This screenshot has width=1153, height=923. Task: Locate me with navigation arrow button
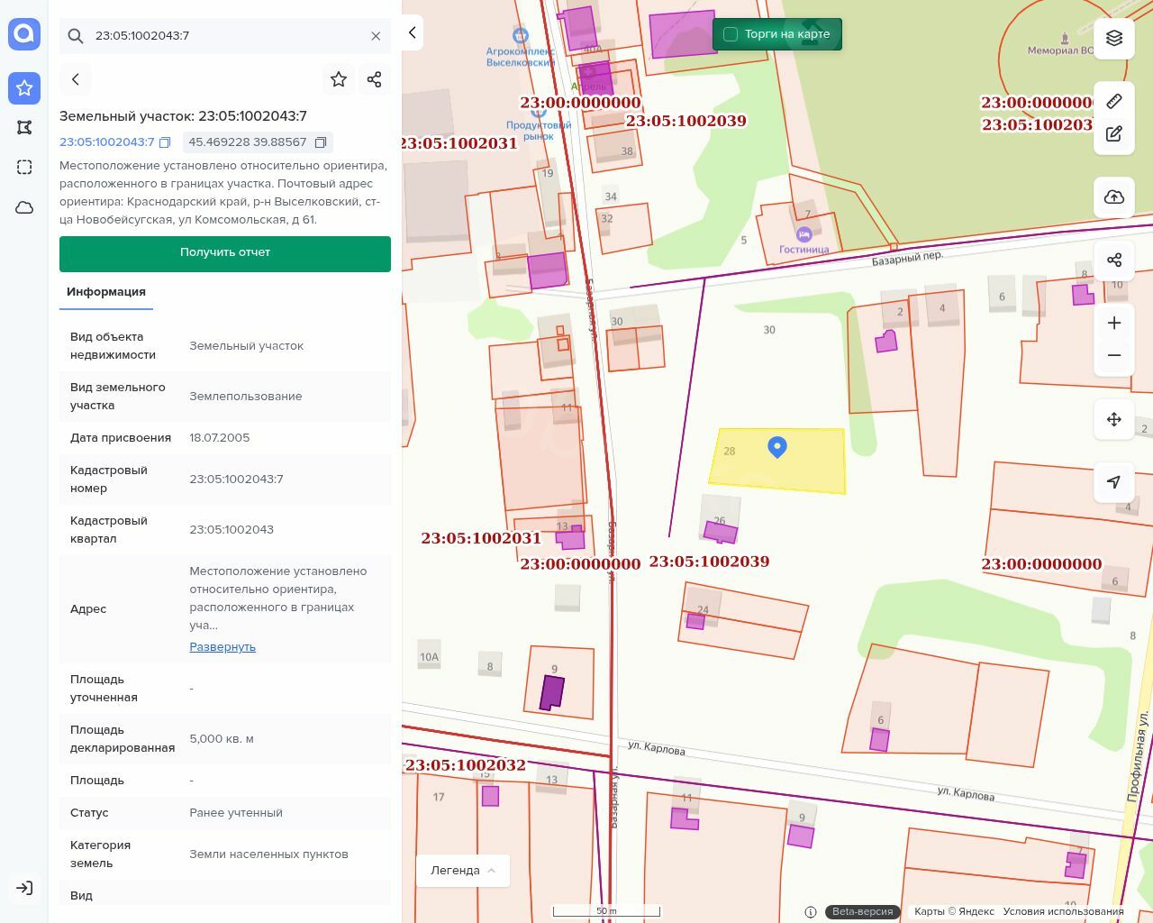(x=1114, y=482)
